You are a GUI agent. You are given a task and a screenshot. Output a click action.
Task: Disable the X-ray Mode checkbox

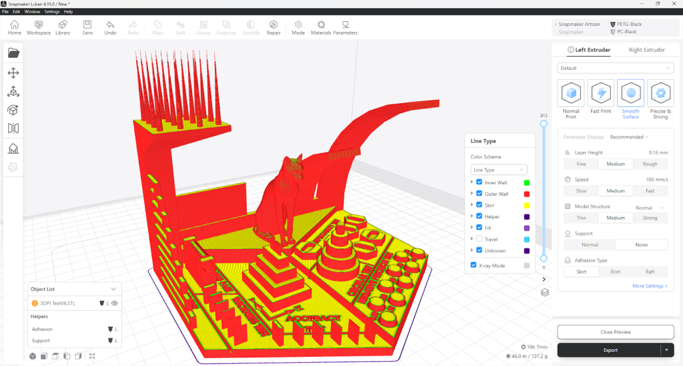pyautogui.click(x=474, y=265)
